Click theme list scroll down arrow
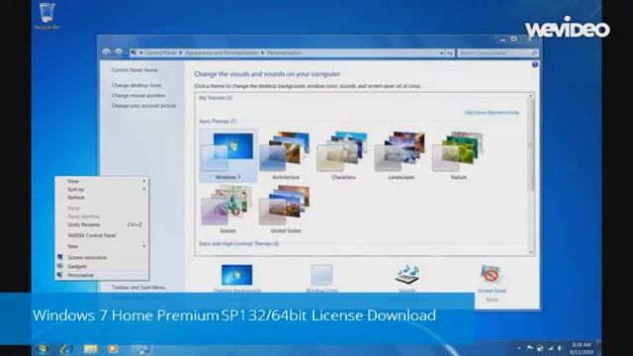The width and height of the screenshot is (633, 356). pos(531,252)
